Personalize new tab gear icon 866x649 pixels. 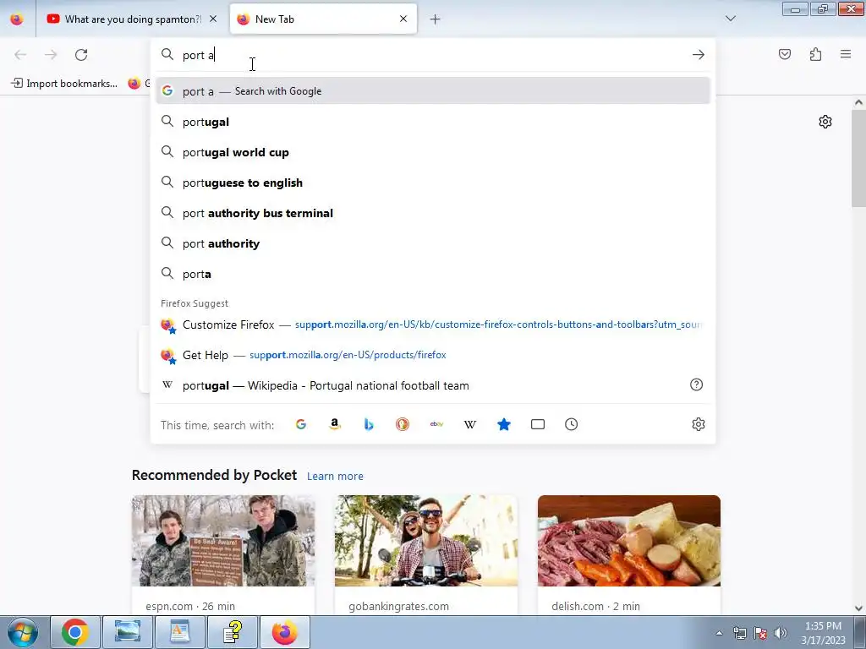tap(825, 122)
